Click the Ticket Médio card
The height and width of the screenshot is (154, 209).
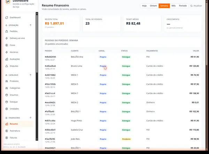click(142, 24)
